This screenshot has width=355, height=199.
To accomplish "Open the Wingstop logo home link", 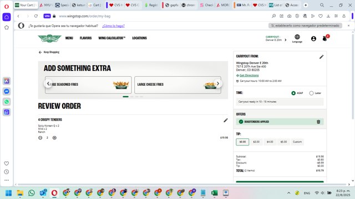I will (x=49, y=38).
